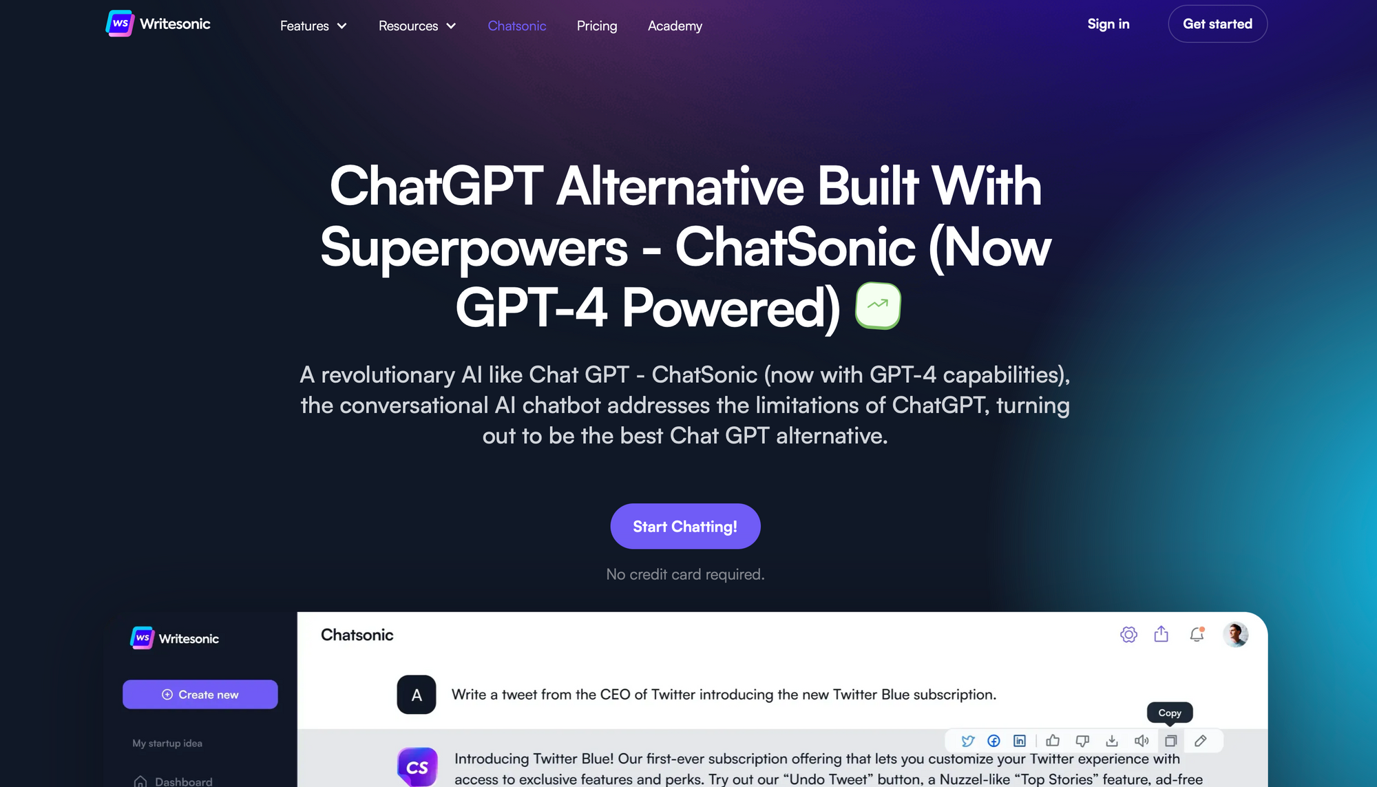
Task: Click the Start Chatting! button
Action: tap(685, 527)
